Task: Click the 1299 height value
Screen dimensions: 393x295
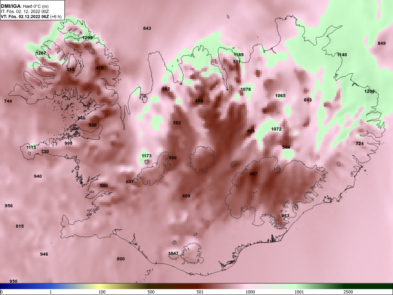Action: pyautogui.click(x=88, y=38)
